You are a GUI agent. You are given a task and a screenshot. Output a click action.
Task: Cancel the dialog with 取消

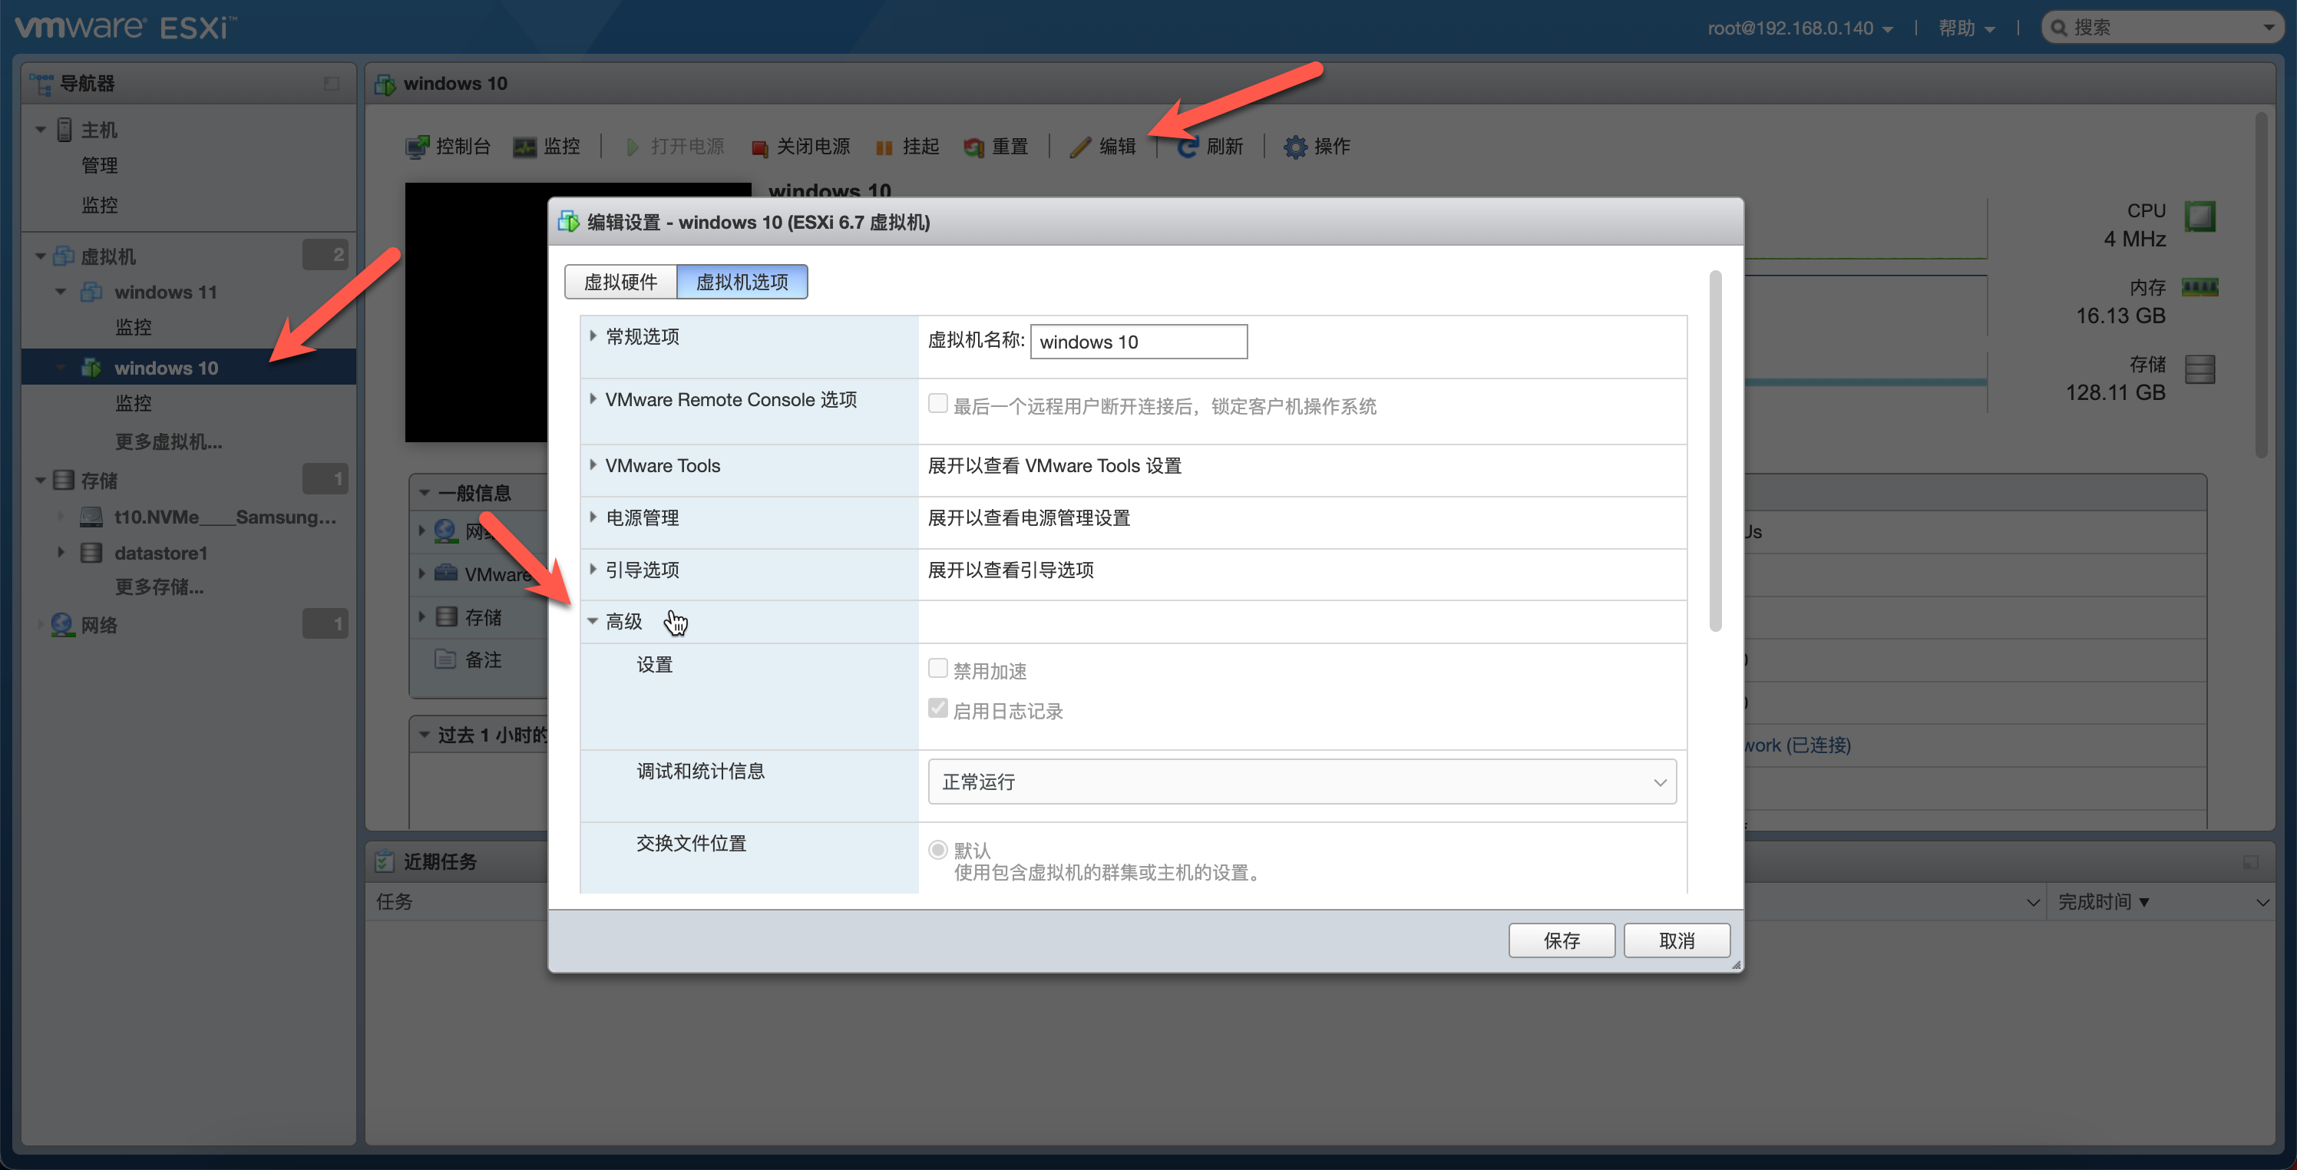1677,940
